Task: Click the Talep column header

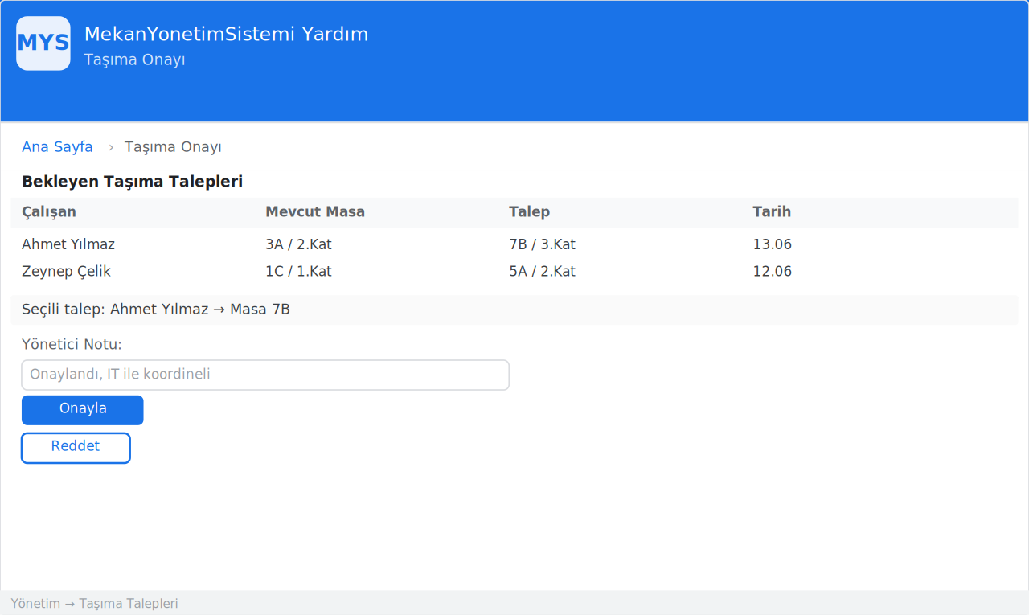Action: point(530,212)
